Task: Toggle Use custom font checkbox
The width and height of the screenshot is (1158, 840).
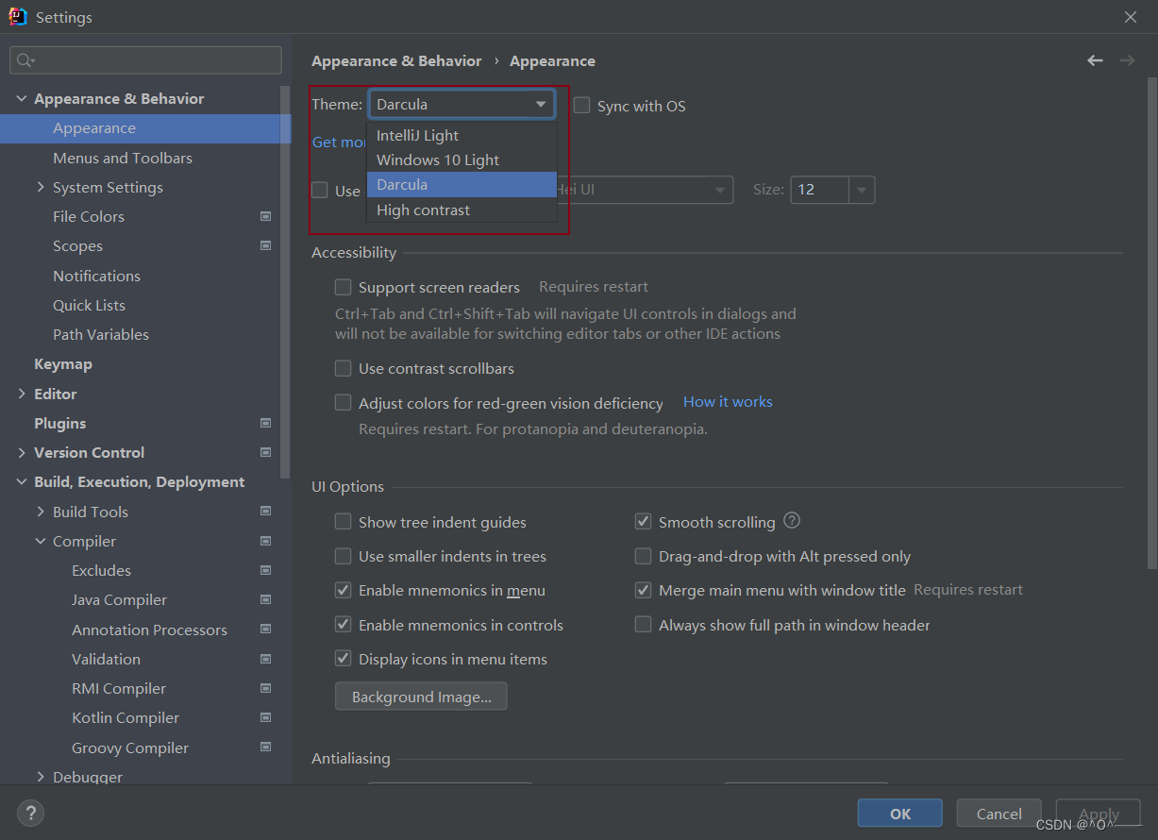Action: (x=320, y=190)
